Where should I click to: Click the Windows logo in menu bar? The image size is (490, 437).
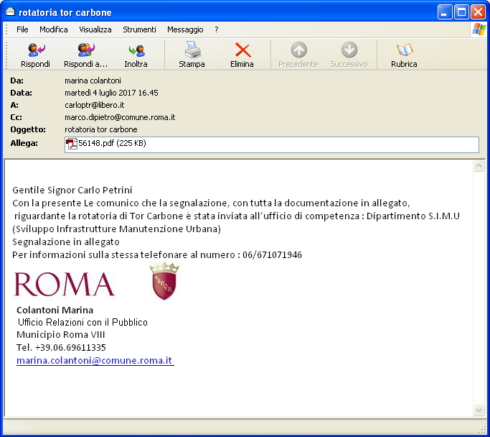479,29
